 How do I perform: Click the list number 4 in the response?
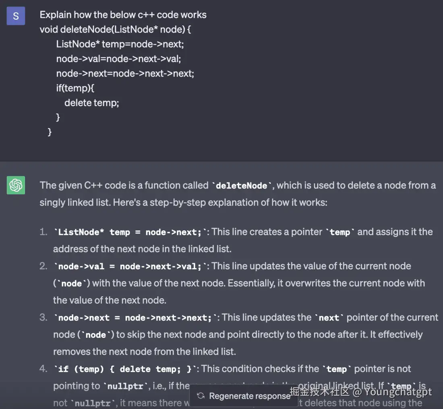[x=43, y=369]
